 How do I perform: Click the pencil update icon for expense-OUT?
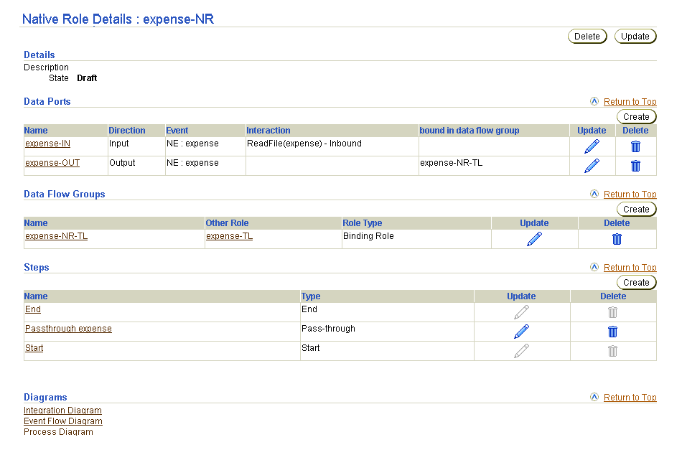[592, 166]
